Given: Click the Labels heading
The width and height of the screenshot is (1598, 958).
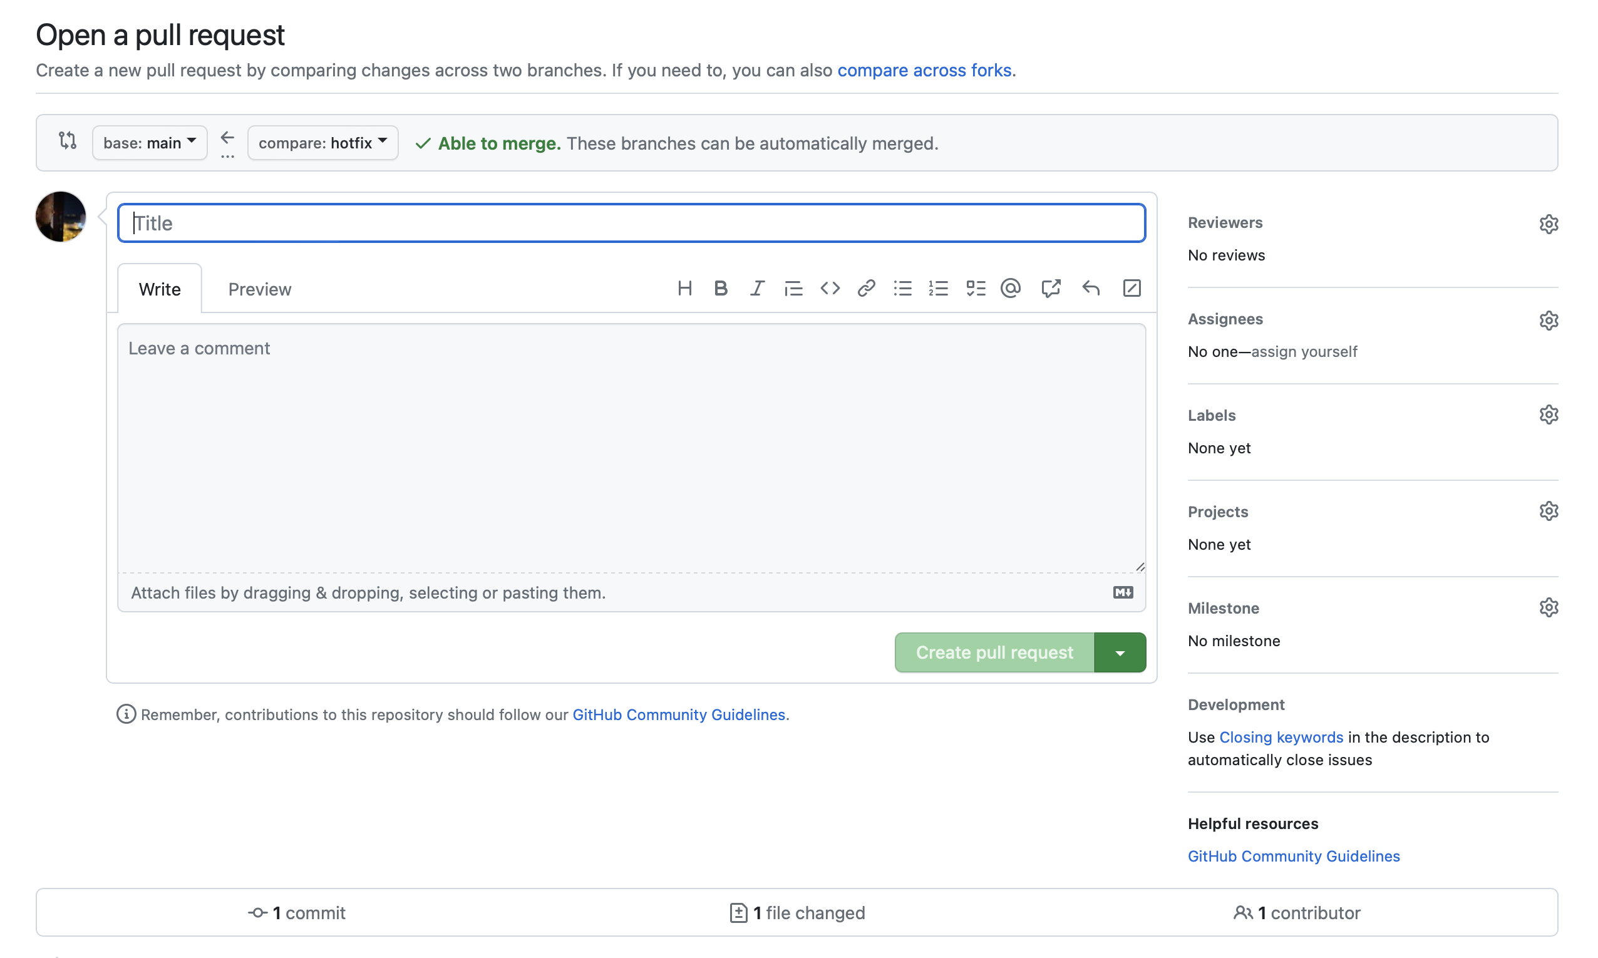Looking at the screenshot, I should (1212, 415).
